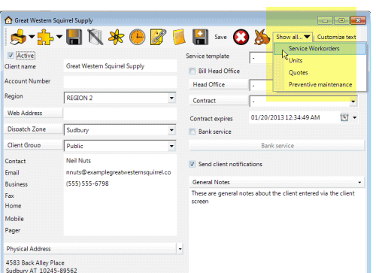
Task: Click the Web Address input field
Action: coord(120,114)
